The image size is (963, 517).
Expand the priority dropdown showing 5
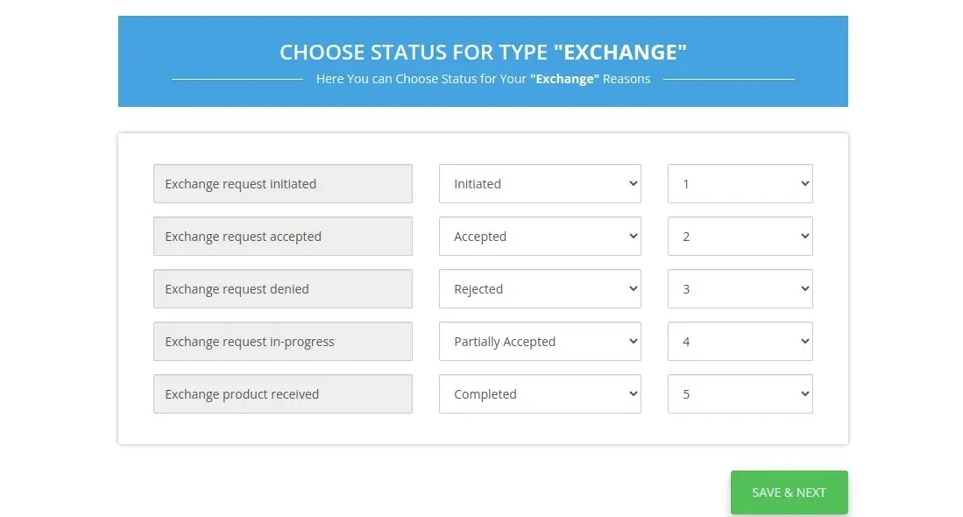coord(739,393)
